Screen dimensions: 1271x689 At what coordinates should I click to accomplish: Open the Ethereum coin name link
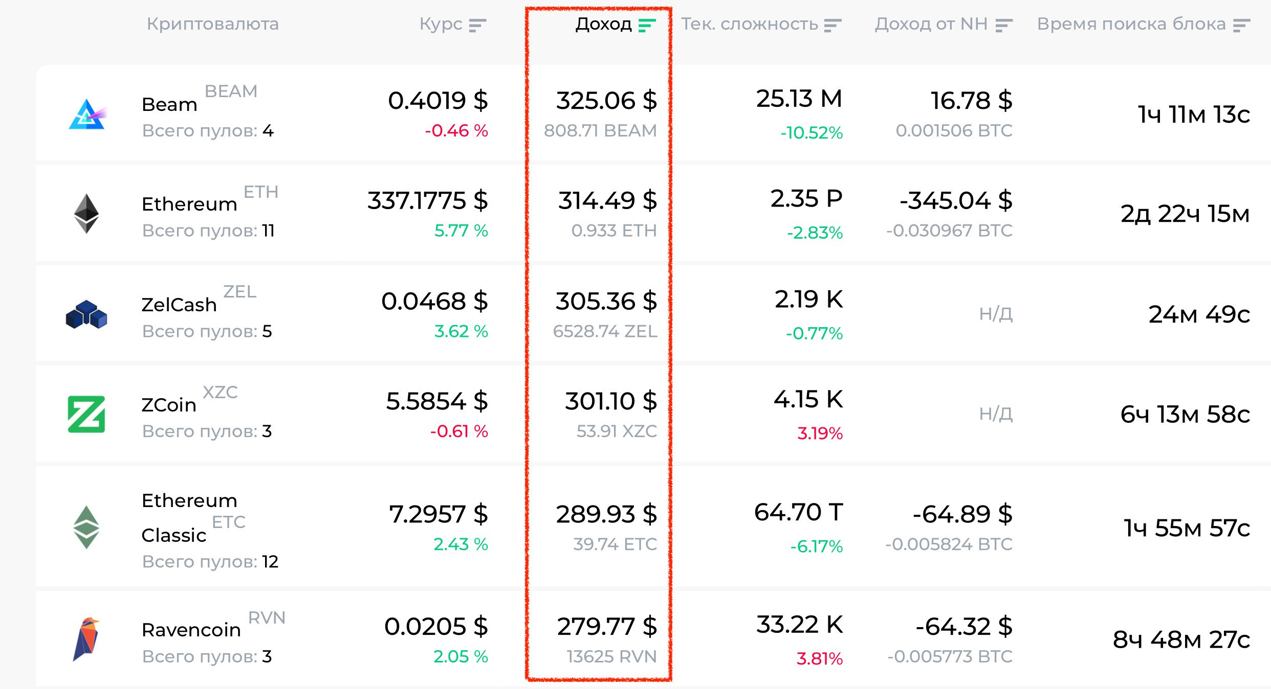coord(189,204)
